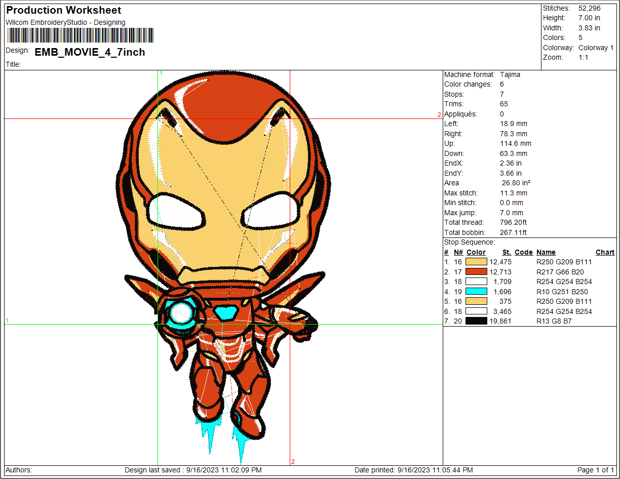Click the Page 1 of 1 footer text
Screen dimensions: 620x479
[x=596, y=470]
